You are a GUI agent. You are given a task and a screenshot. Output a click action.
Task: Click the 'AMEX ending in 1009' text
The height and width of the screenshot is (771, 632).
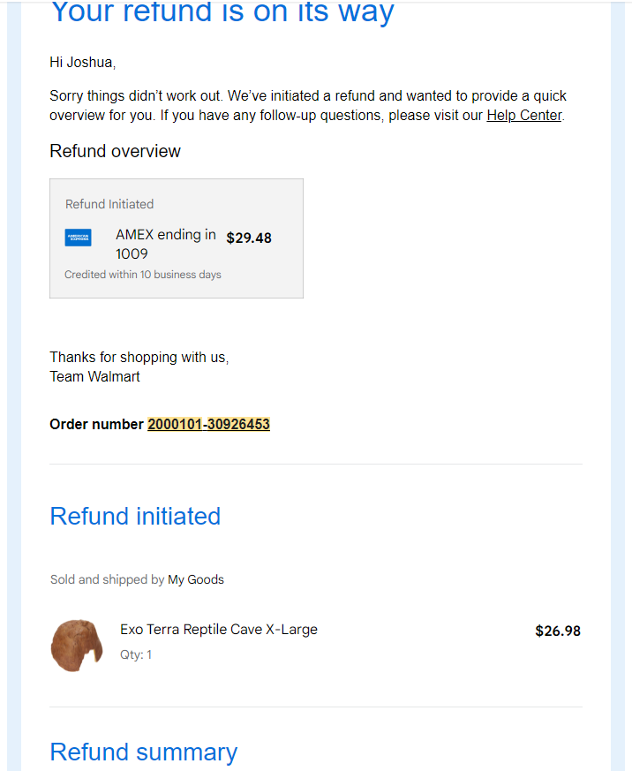point(166,244)
